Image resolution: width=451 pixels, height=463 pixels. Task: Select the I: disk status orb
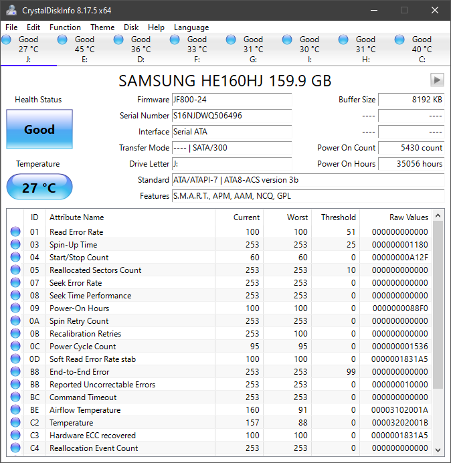coord(287,39)
